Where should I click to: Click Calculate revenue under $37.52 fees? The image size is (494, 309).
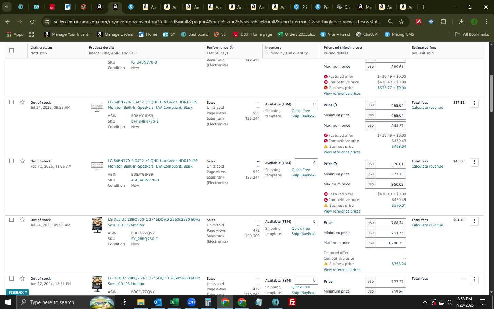click(427, 107)
